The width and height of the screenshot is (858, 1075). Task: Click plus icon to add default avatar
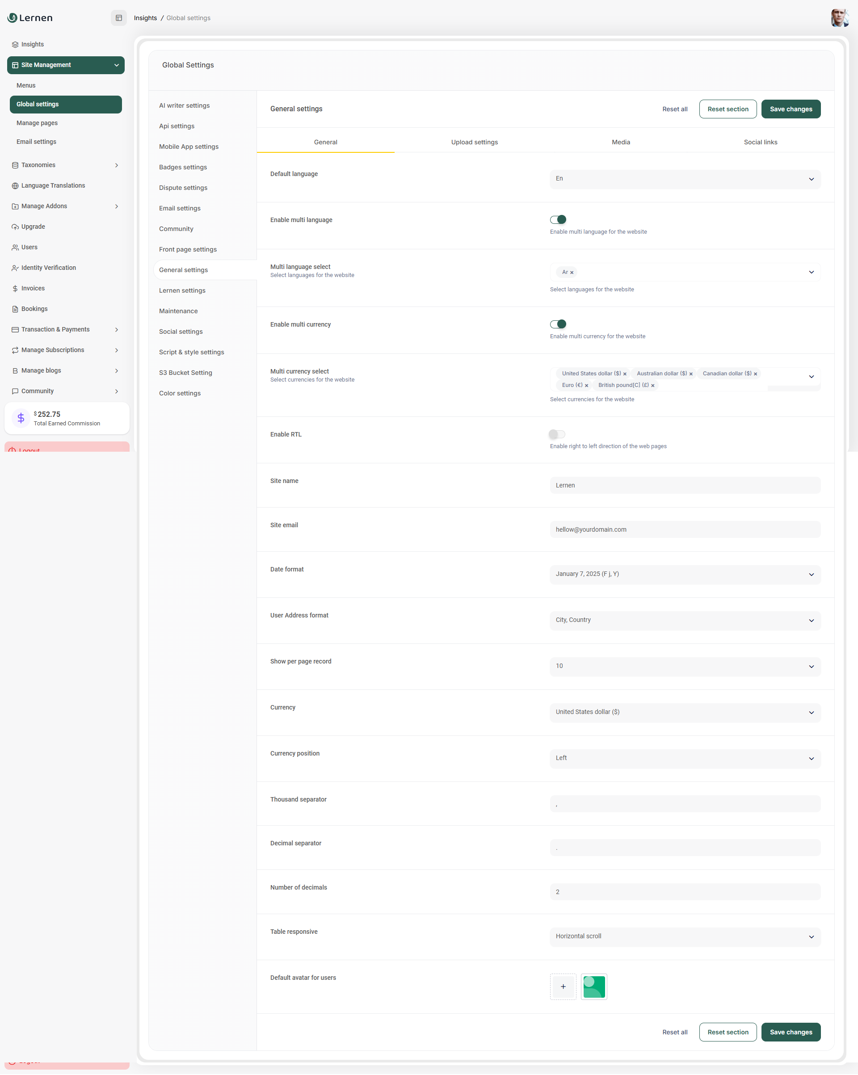tap(563, 986)
